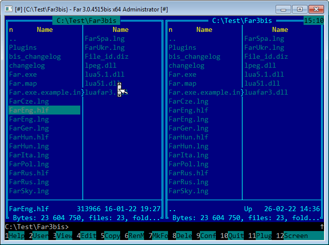Click the 3 View function key

(62, 236)
